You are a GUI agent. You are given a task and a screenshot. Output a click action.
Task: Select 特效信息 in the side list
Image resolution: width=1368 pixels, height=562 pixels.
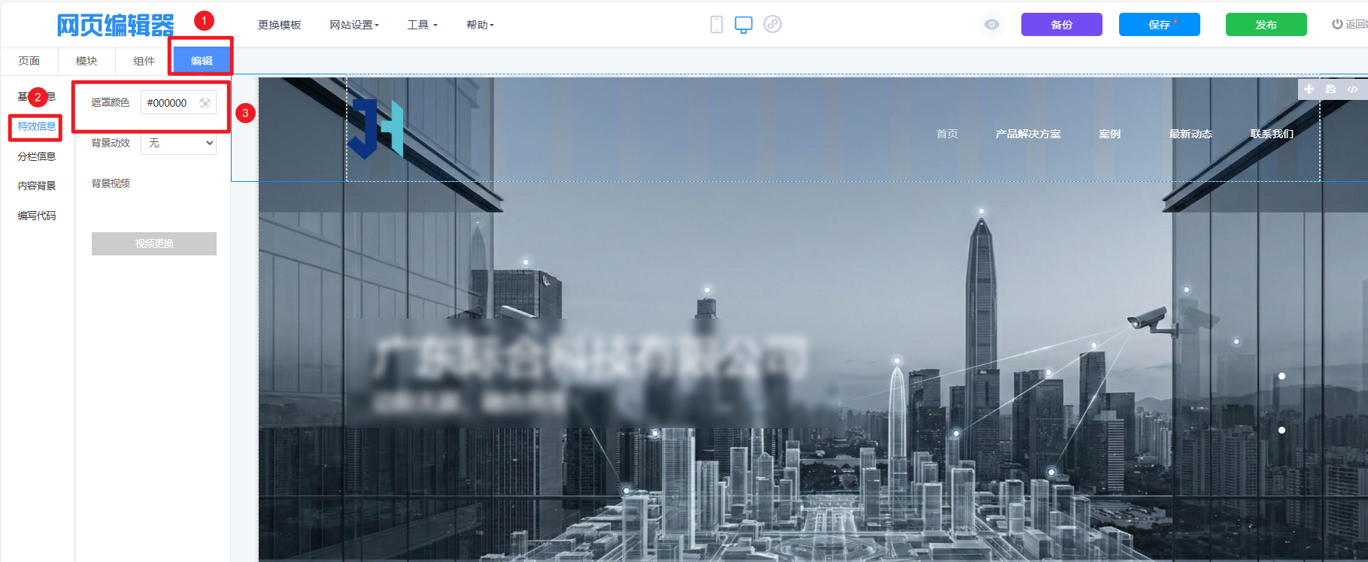click(37, 126)
